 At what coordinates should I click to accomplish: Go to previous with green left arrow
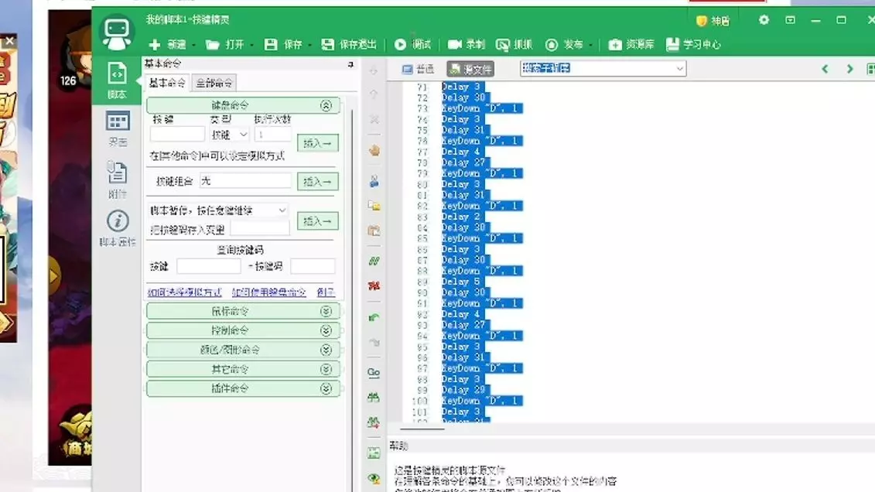[825, 69]
